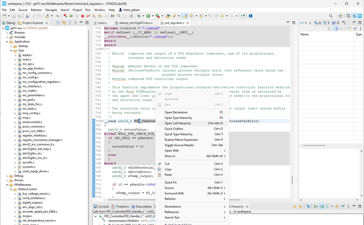Expand the Drivers folder

tap(7, 180)
